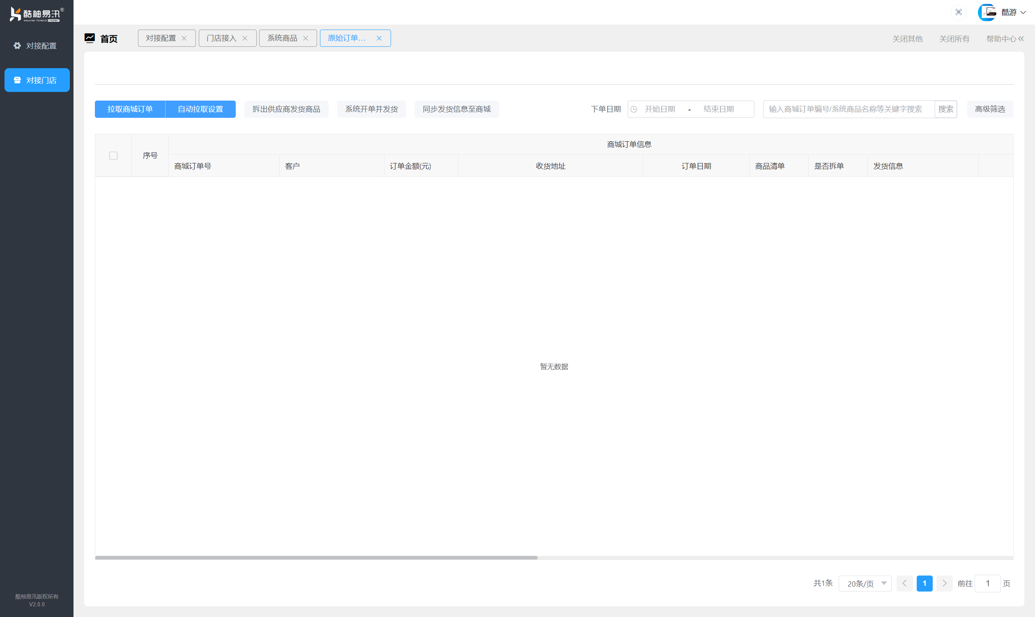Close the 系统商品 tab
Viewport: 1035px width, 617px height.
pos(305,38)
